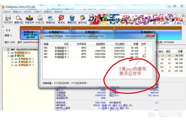186x120 pixels.
Task: Select the 本地磁盘(F:) row in alignment dialog
Action: pyautogui.click(x=98, y=57)
